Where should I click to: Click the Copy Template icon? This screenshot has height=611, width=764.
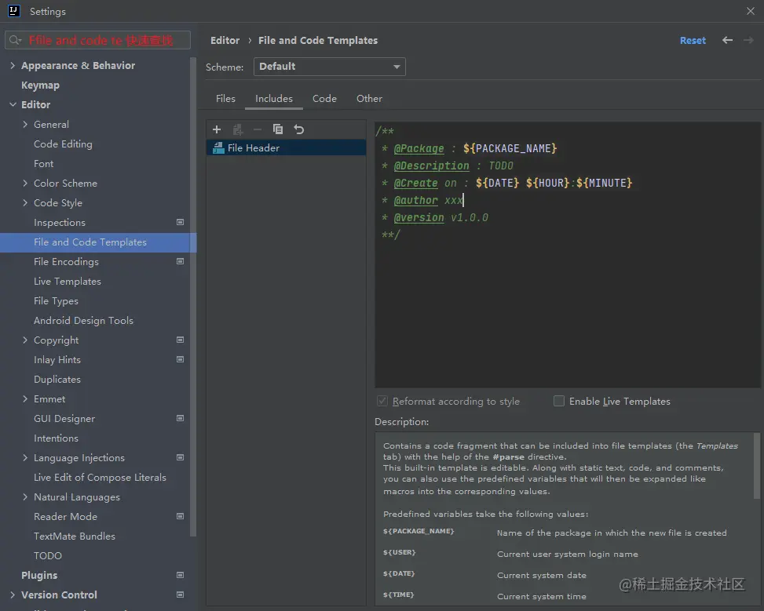278,129
